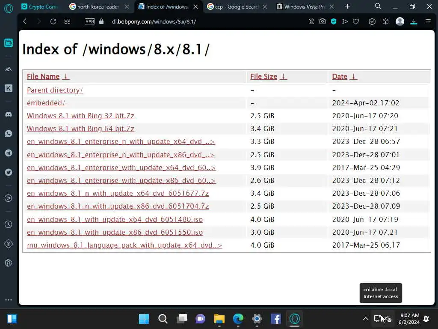Show hidden system tray icons chevron
This screenshot has width=438, height=329.
(x=365, y=319)
